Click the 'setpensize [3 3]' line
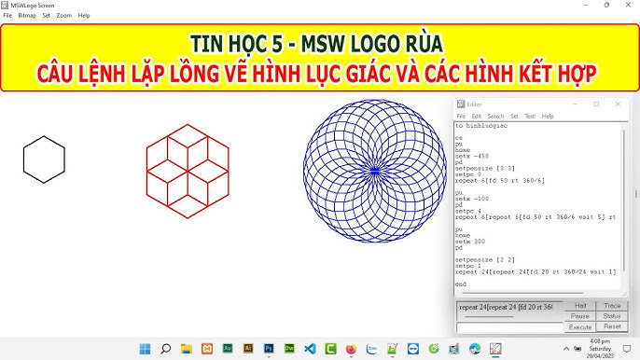Image resolution: width=640 pixels, height=360 pixels. pos(485,169)
